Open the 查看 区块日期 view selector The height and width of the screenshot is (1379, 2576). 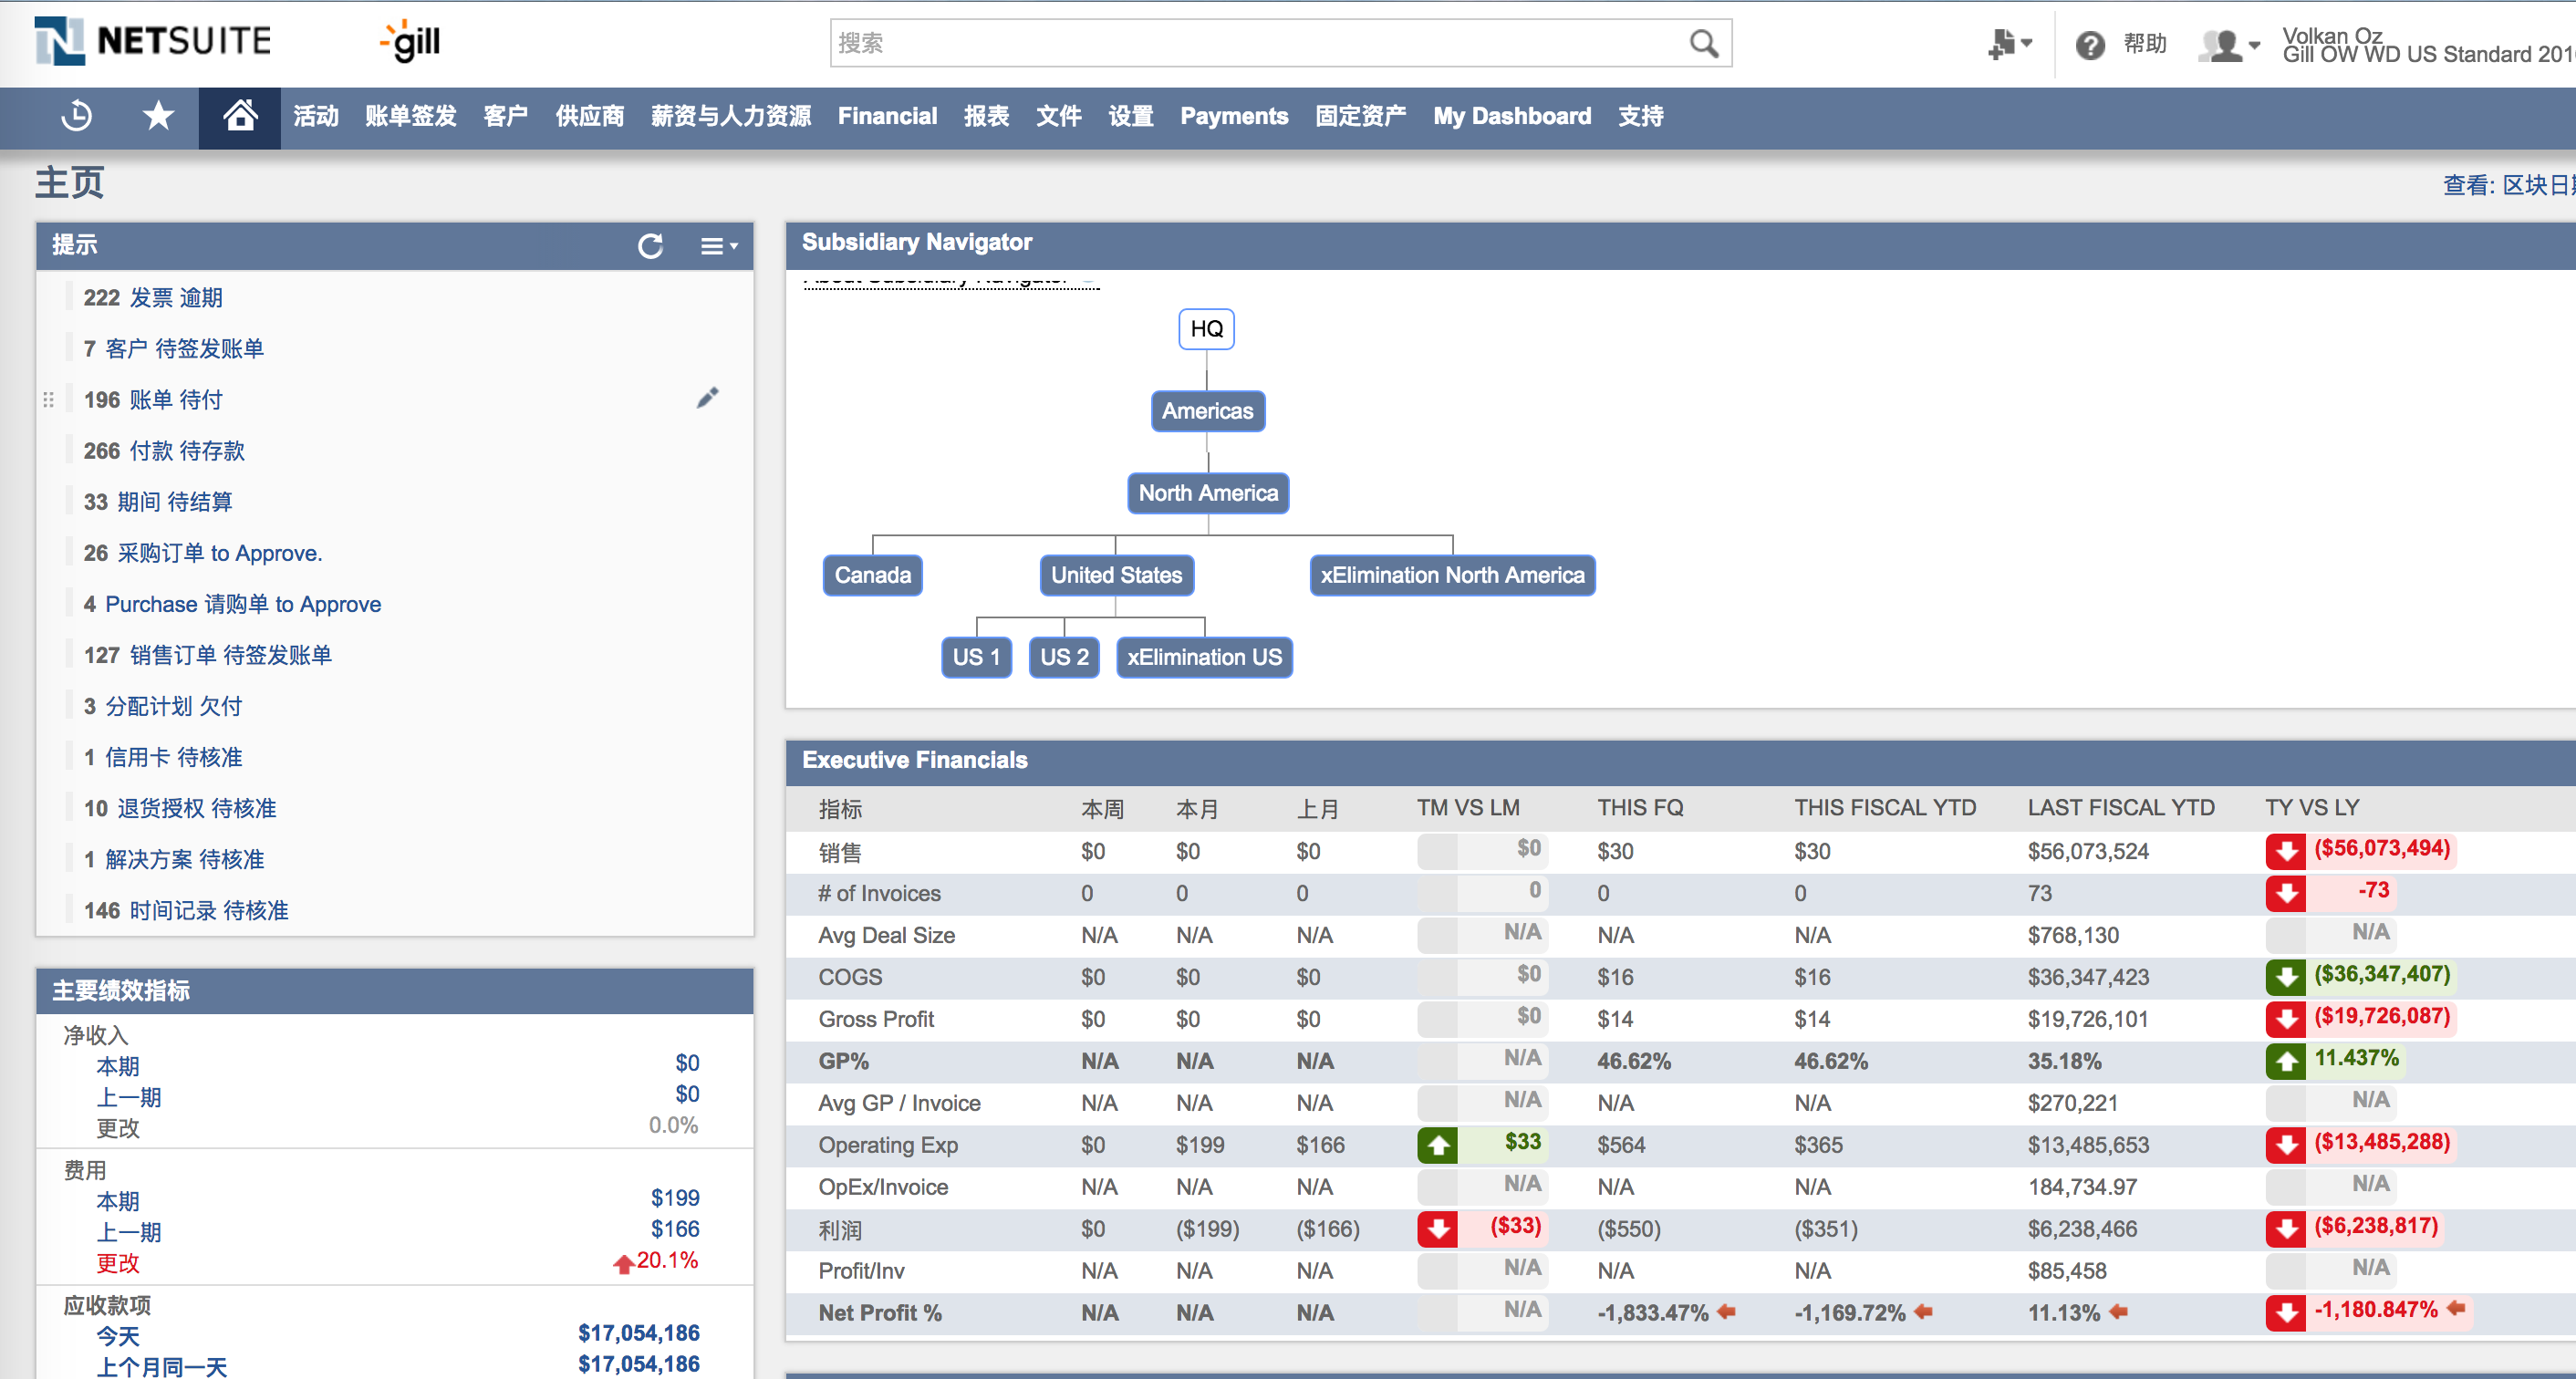pyautogui.click(x=2506, y=185)
